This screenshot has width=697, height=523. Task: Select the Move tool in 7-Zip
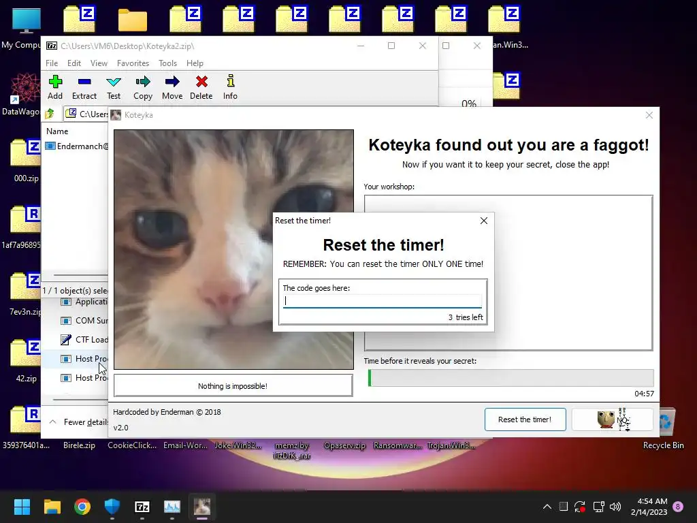point(172,88)
